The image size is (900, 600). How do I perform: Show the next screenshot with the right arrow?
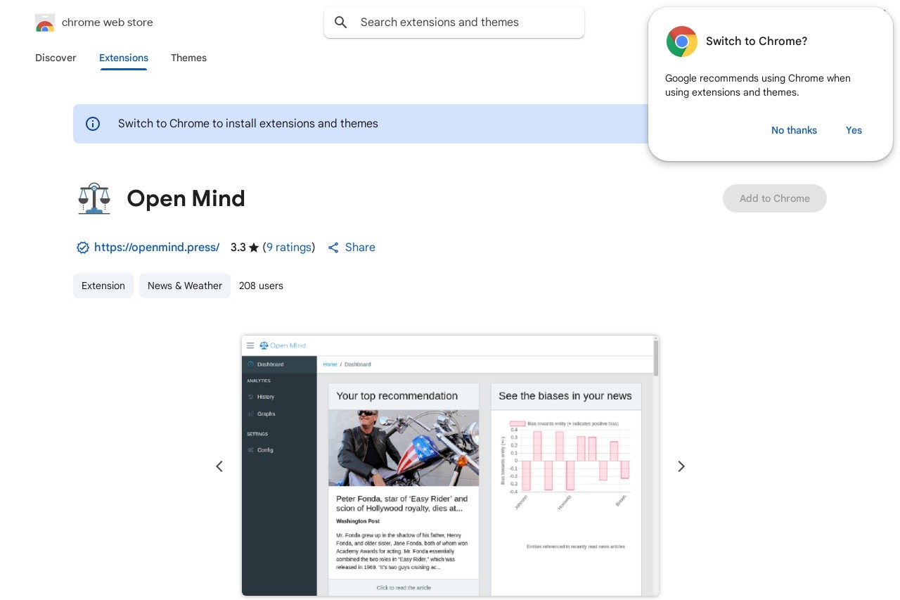coord(681,466)
